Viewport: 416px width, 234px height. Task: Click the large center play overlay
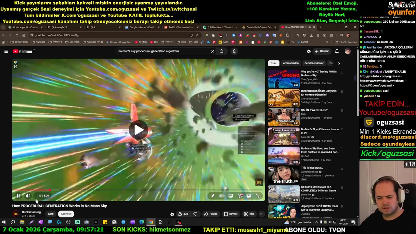coord(139,130)
